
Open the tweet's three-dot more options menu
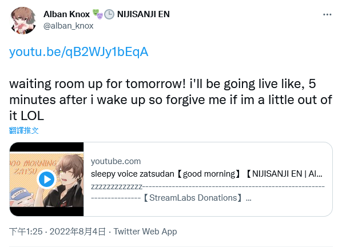coord(327,15)
